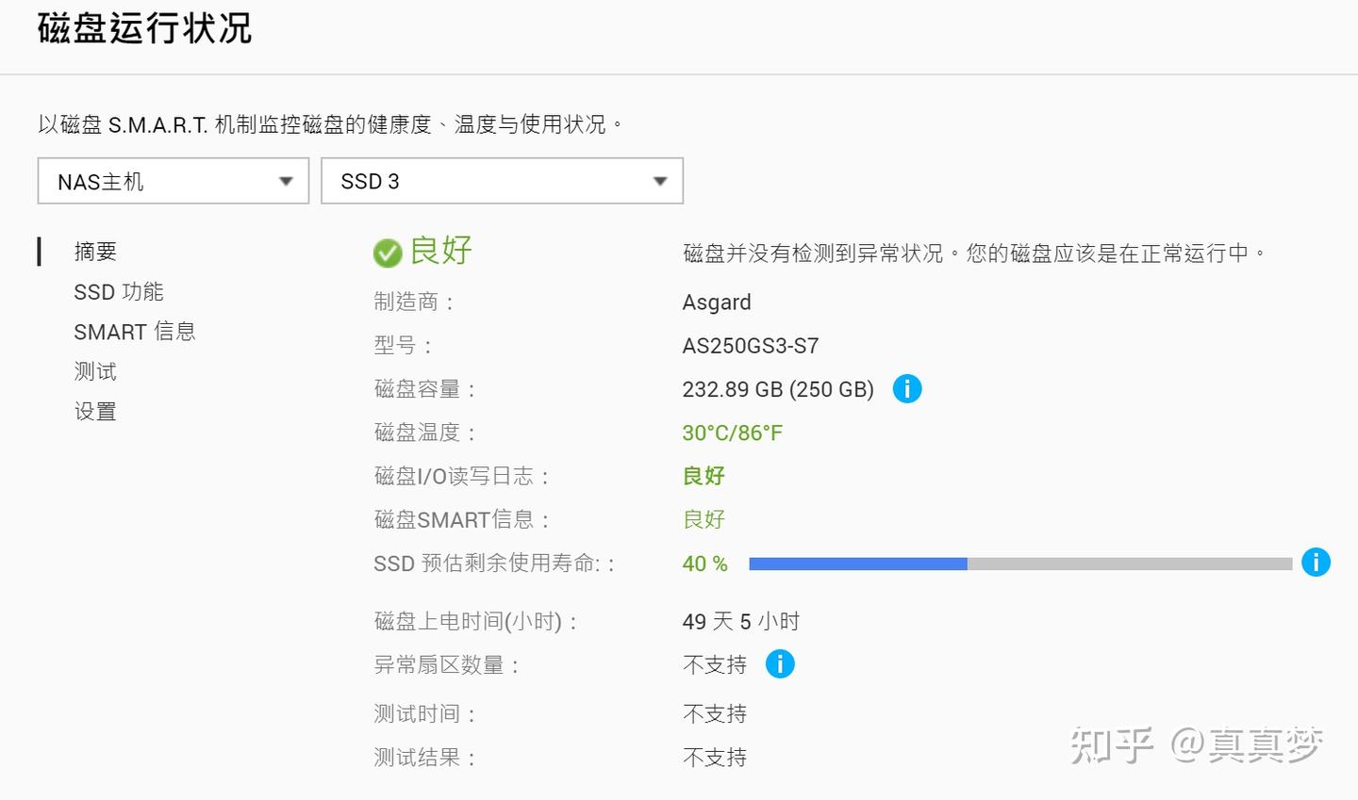Click the AS250GS3-S7 model number text

pyautogui.click(x=750, y=346)
